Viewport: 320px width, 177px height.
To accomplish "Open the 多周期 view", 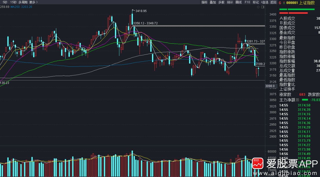I will (23, 2).
